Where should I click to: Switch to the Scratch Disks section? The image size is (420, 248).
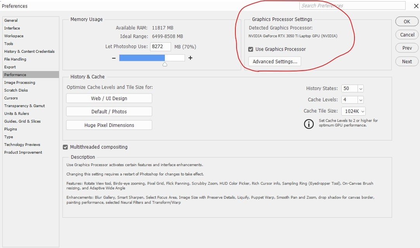pos(16,90)
